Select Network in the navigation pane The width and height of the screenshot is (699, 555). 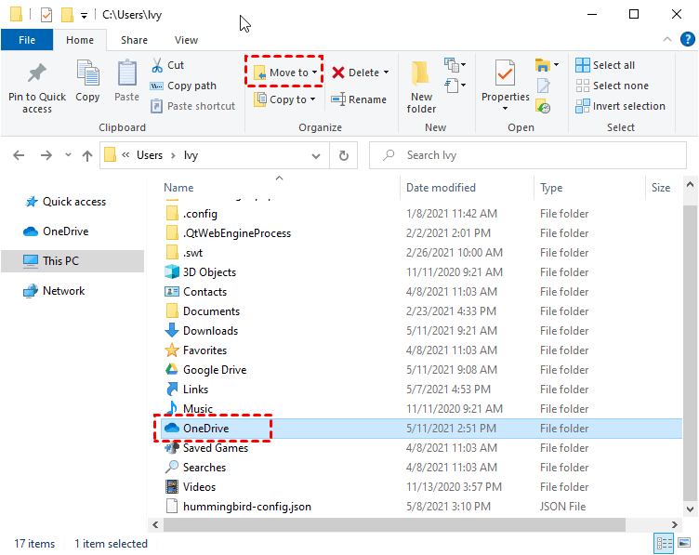tap(54, 291)
